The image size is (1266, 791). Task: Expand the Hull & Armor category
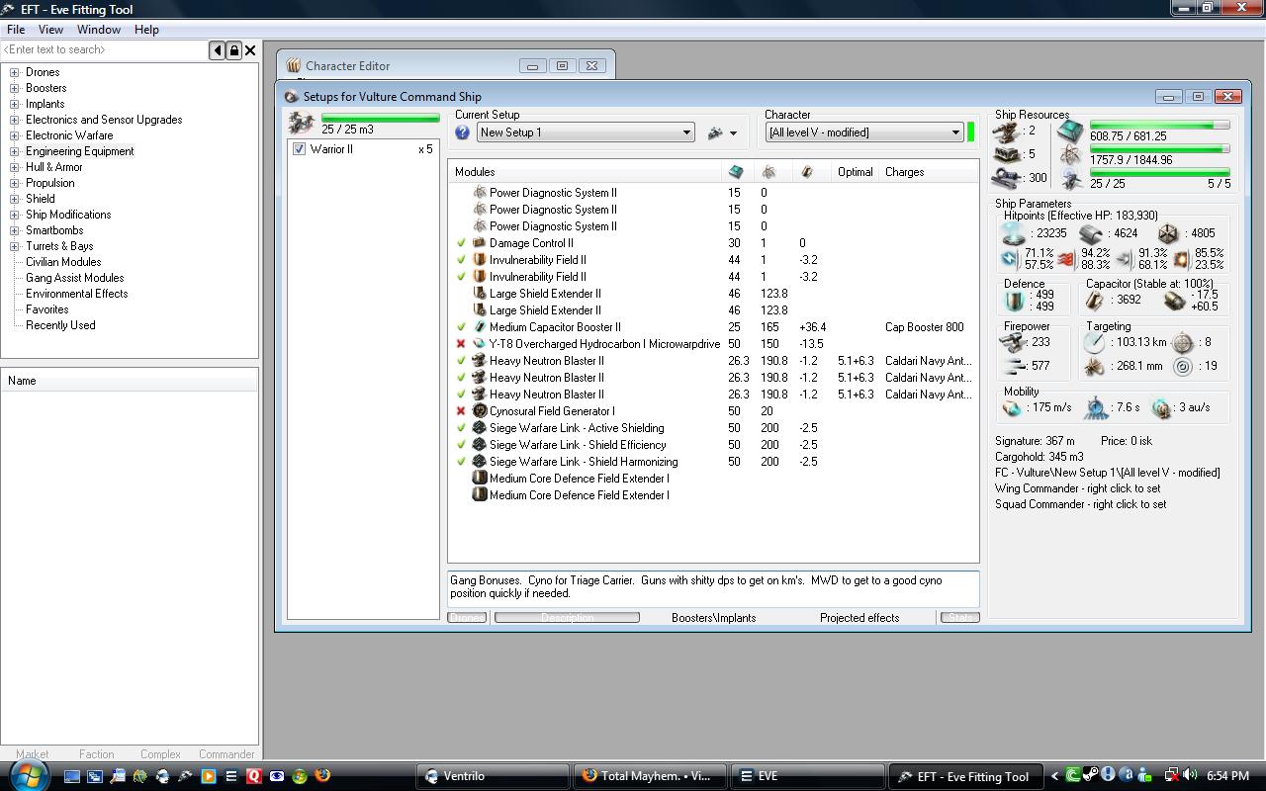[15, 167]
